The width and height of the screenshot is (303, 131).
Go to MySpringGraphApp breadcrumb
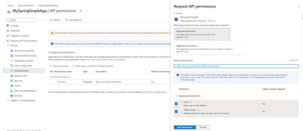[49, 6]
